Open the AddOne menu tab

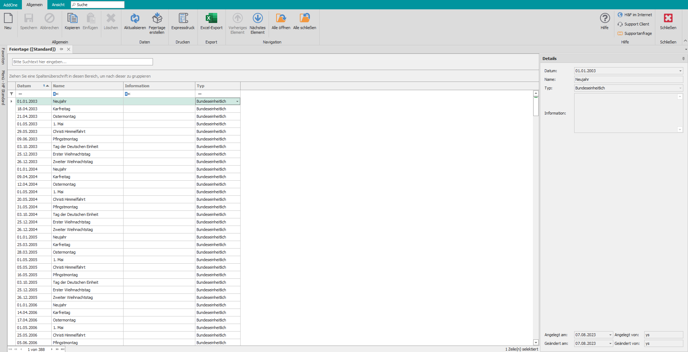pos(10,5)
